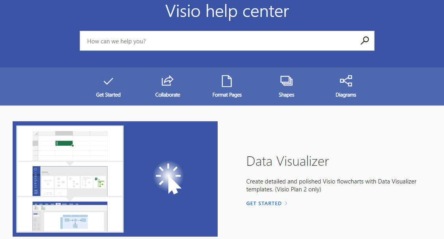Click the Shapes stacked-windows icon

tap(286, 81)
